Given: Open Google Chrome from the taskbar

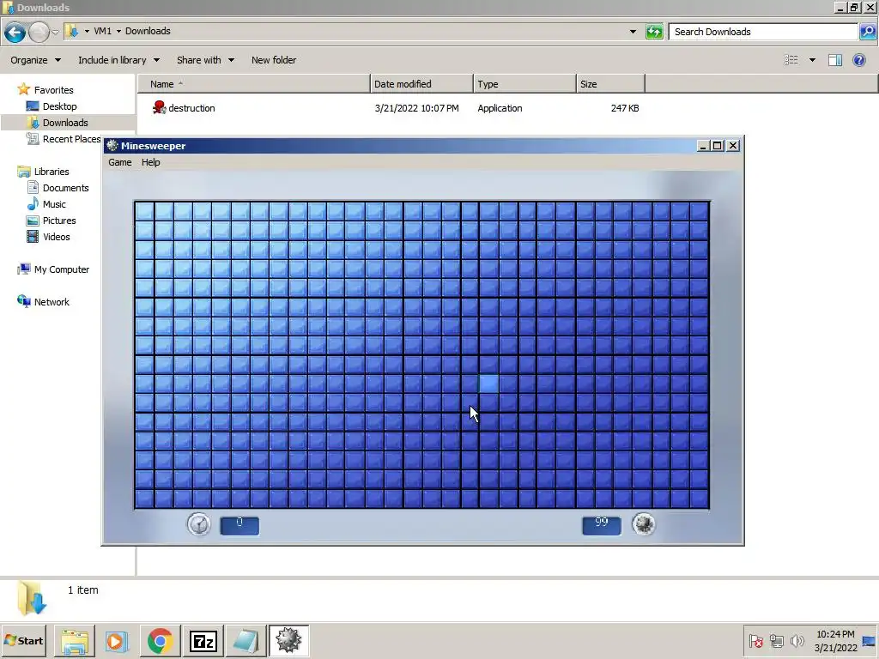Looking at the screenshot, I should tap(160, 641).
